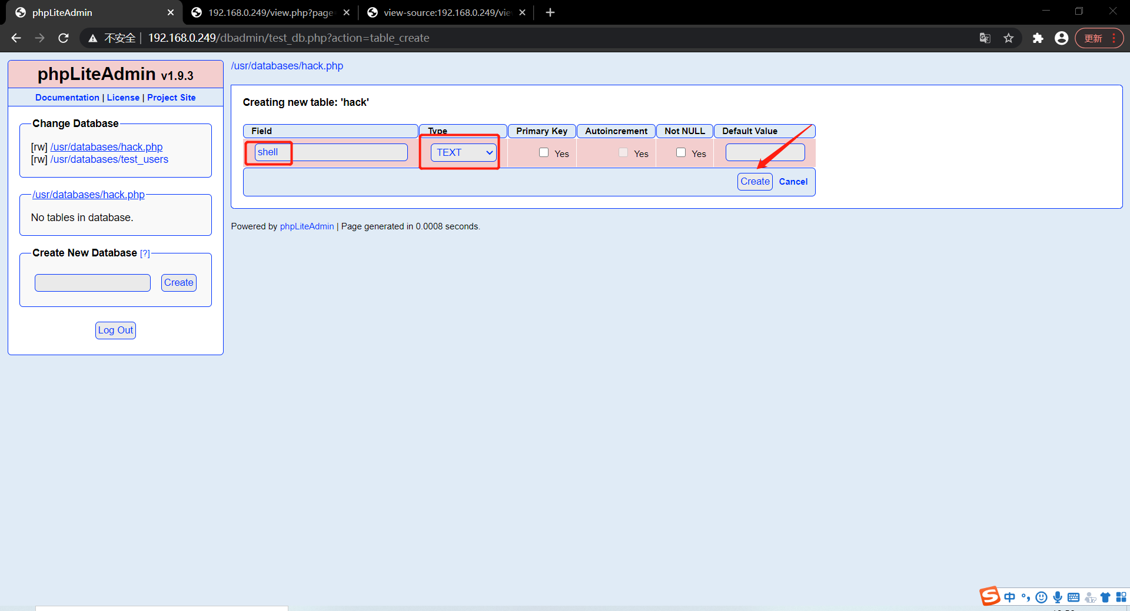
Task: Open the IME toolbox grid icon
Action: [x=1121, y=597]
